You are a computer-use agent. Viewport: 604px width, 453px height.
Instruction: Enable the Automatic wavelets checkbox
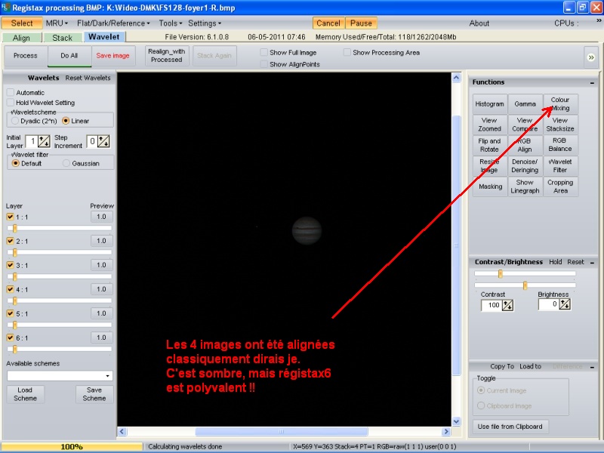[11, 92]
